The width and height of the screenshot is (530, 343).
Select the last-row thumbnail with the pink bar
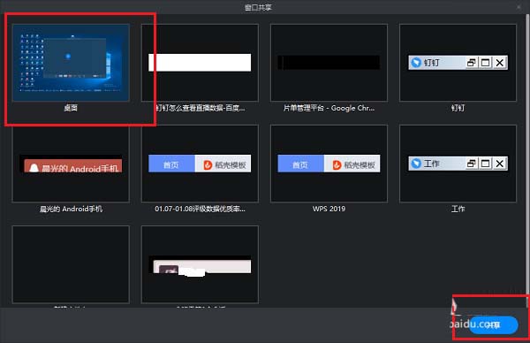[x=200, y=264]
